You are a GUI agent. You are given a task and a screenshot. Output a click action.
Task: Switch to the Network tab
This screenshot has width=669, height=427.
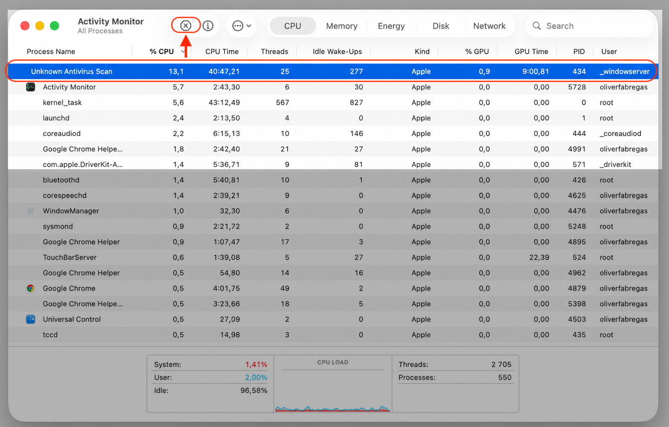coord(489,26)
